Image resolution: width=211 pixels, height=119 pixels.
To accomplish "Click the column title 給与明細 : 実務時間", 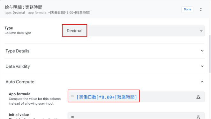I will tap(23, 7).
